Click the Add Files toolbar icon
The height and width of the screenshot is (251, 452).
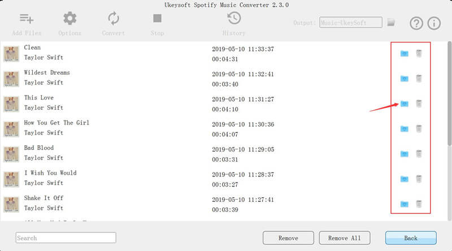pyautogui.click(x=27, y=19)
